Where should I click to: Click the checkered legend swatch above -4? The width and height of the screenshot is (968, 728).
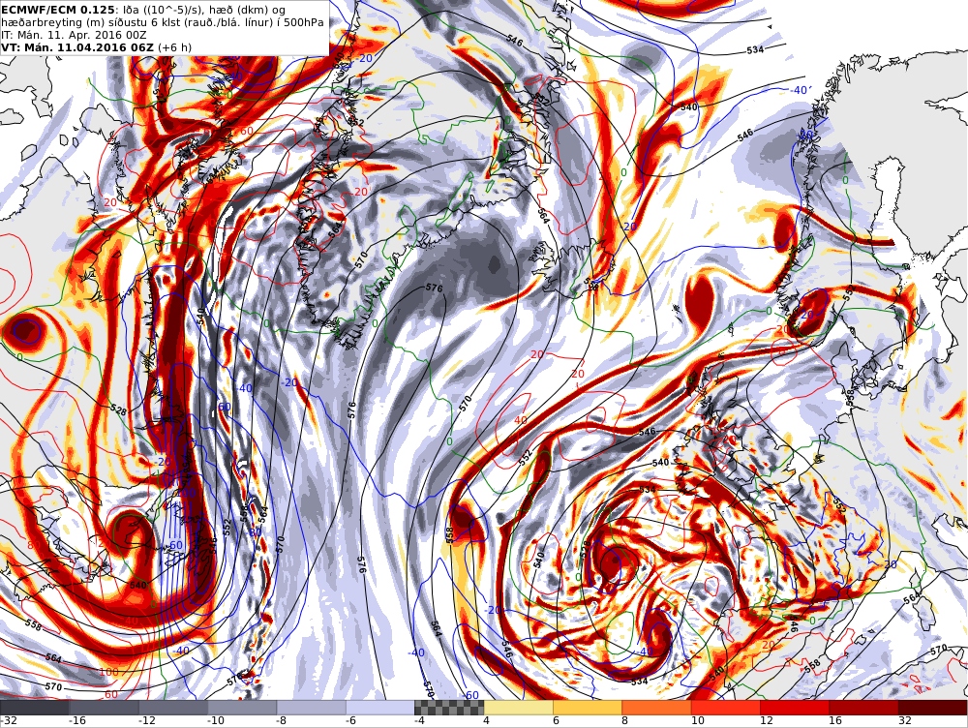449,708
